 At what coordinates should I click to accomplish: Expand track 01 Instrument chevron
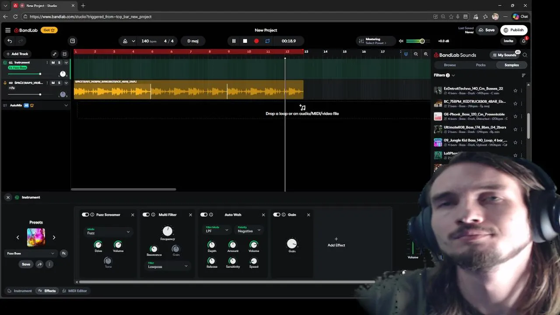[x=66, y=63]
